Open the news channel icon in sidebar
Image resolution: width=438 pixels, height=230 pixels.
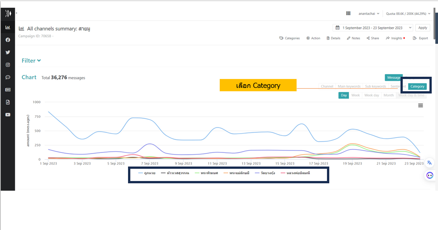pyautogui.click(x=8, y=90)
